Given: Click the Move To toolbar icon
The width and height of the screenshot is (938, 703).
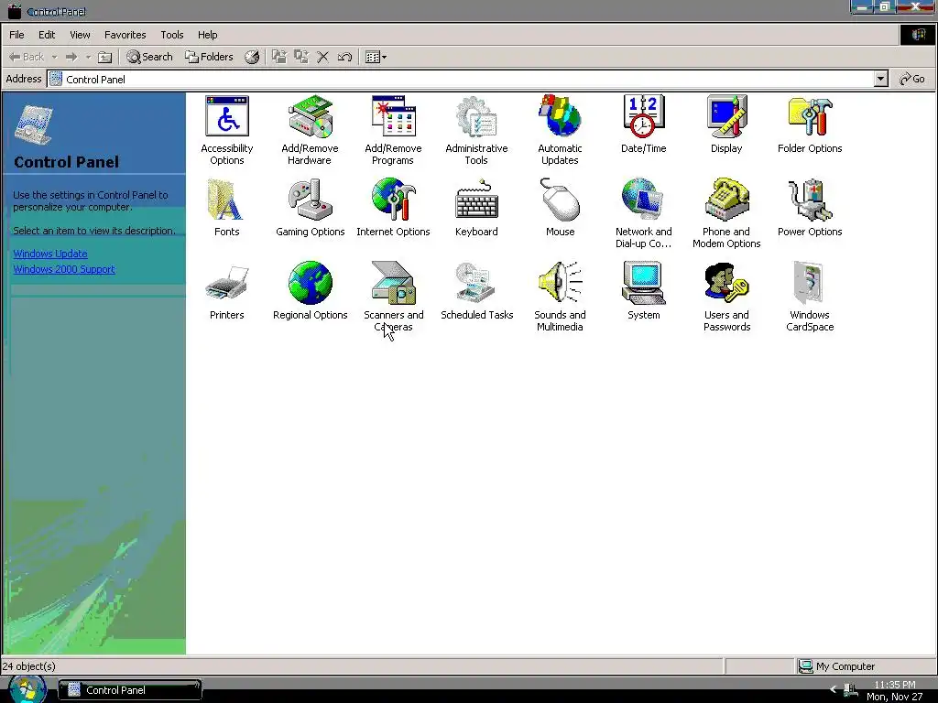Looking at the screenshot, I should 278,57.
